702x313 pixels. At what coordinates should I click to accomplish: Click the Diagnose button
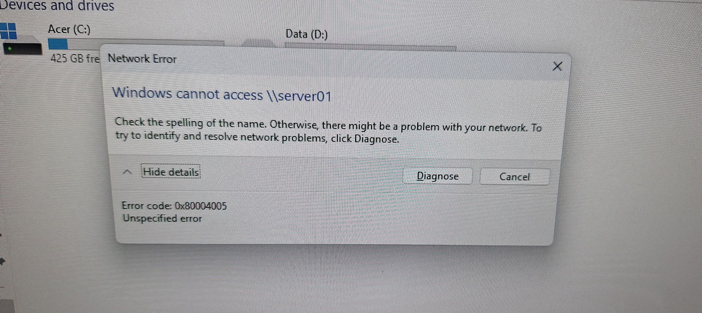[x=438, y=176]
